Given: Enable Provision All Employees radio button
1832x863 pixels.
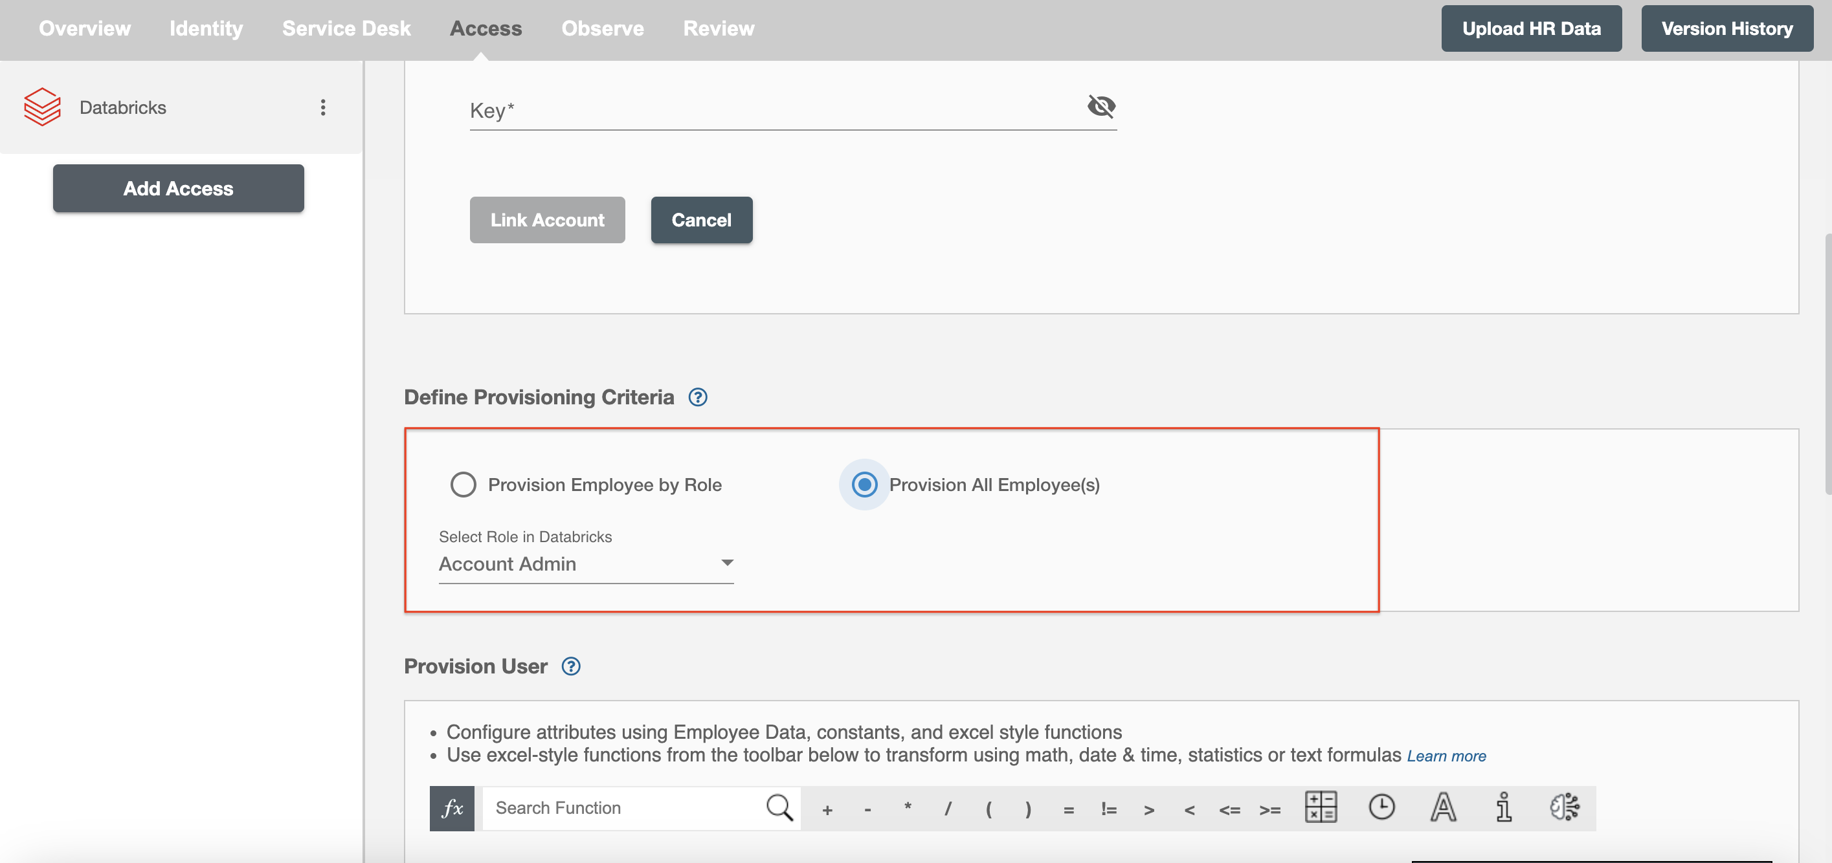Looking at the screenshot, I should coord(865,483).
